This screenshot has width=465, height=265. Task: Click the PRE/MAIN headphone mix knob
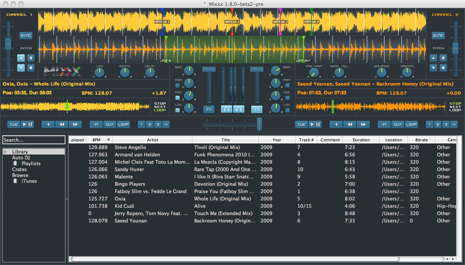(314, 73)
